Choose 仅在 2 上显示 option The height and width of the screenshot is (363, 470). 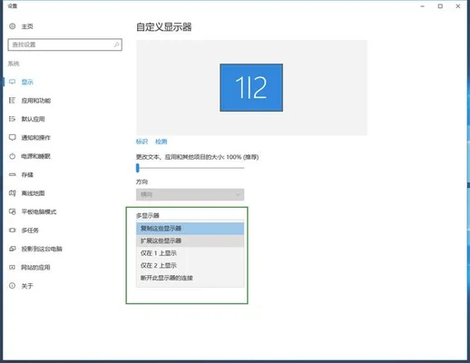pyautogui.click(x=190, y=266)
